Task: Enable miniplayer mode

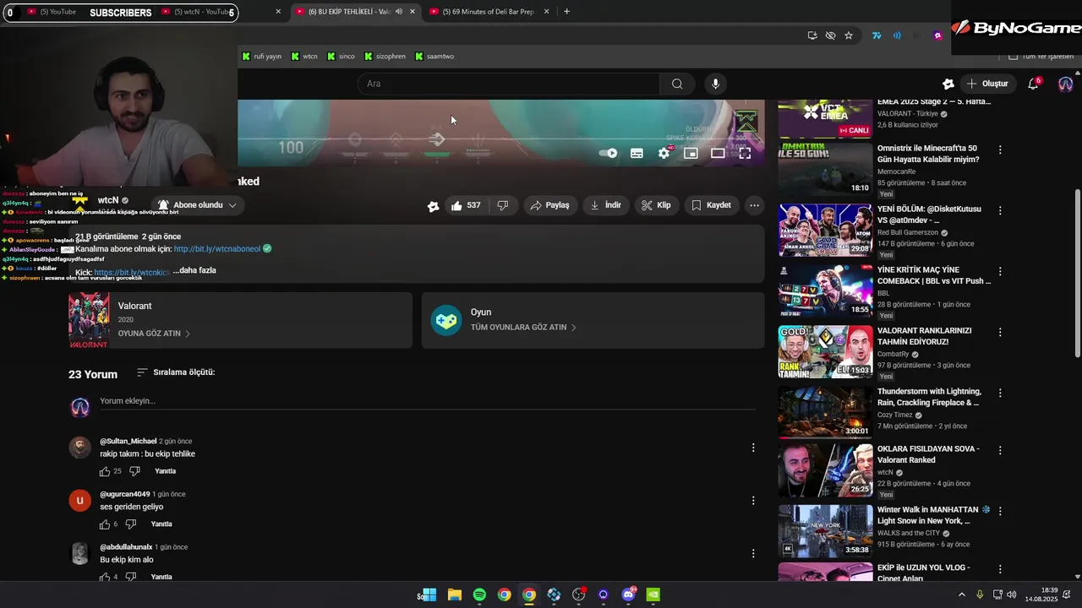Action: pyautogui.click(x=691, y=153)
